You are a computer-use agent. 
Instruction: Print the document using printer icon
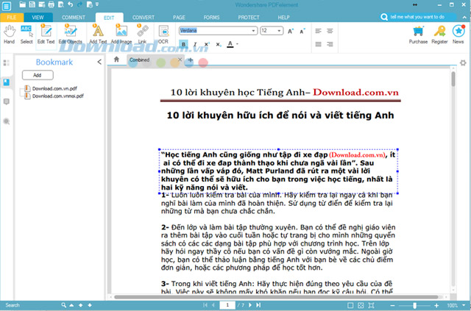click(x=52, y=4)
